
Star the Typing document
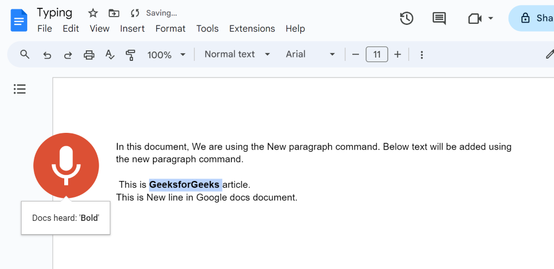click(x=93, y=13)
